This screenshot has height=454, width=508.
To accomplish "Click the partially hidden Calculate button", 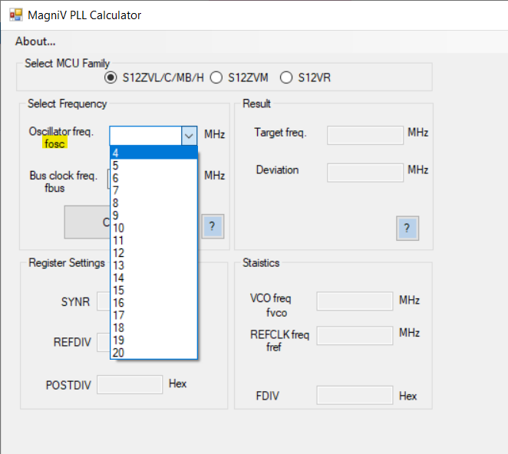I will click(x=87, y=222).
